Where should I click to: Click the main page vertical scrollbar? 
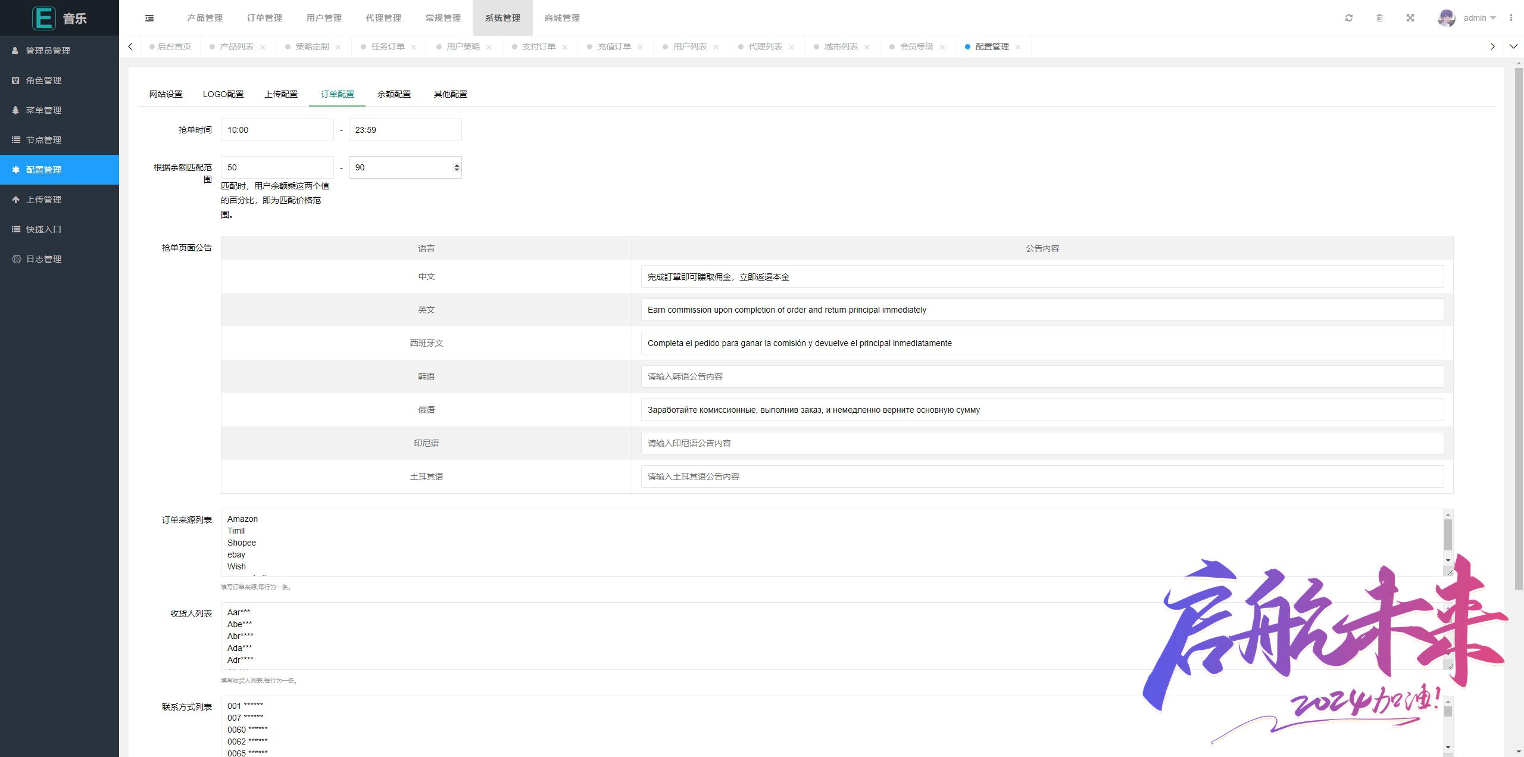pyautogui.click(x=1519, y=328)
